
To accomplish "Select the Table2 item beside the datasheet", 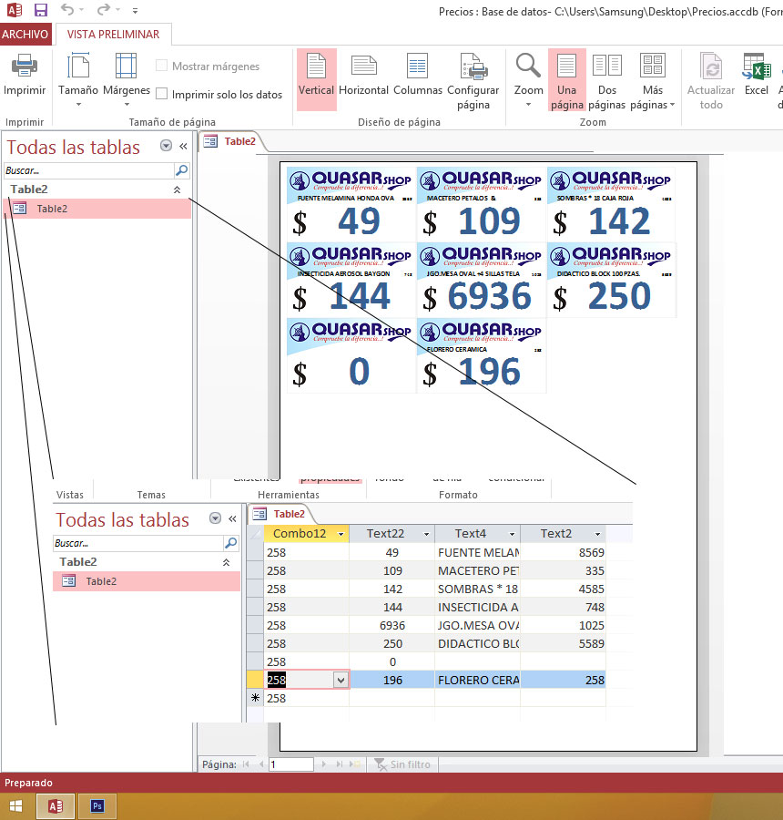I will (x=147, y=581).
